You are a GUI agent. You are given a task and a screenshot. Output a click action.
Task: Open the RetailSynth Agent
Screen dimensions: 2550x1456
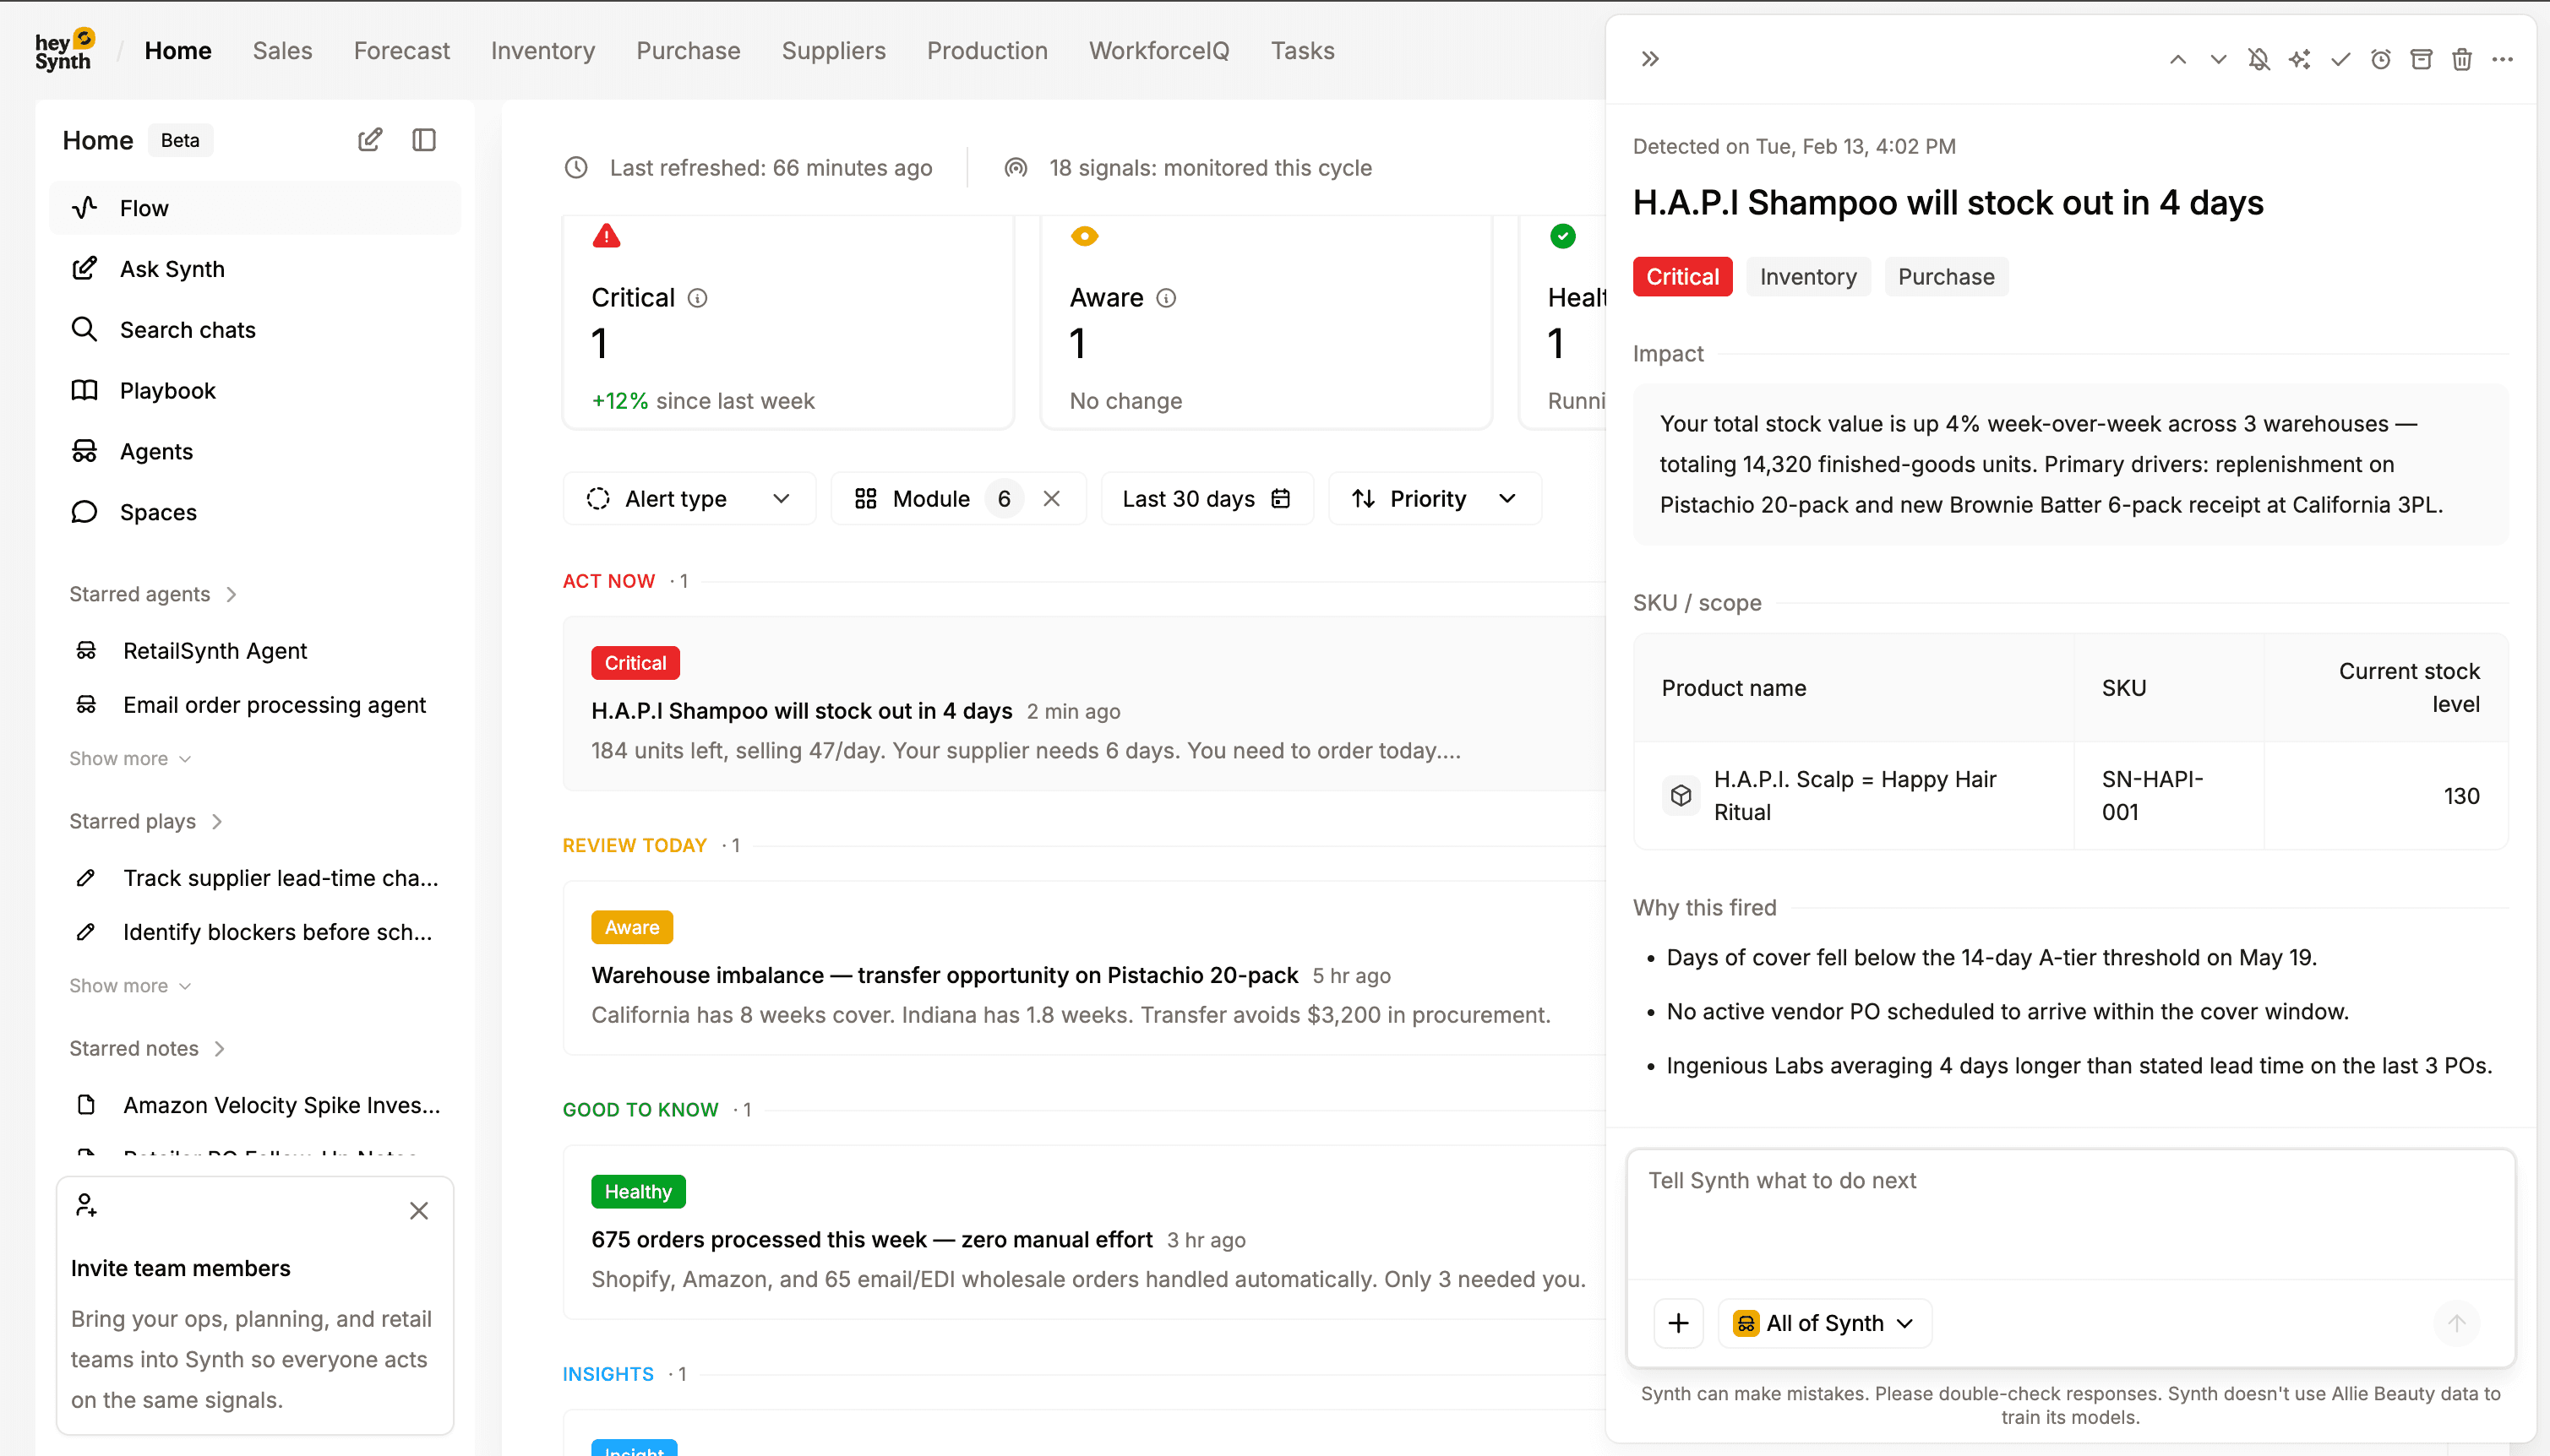pyautogui.click(x=255, y=650)
